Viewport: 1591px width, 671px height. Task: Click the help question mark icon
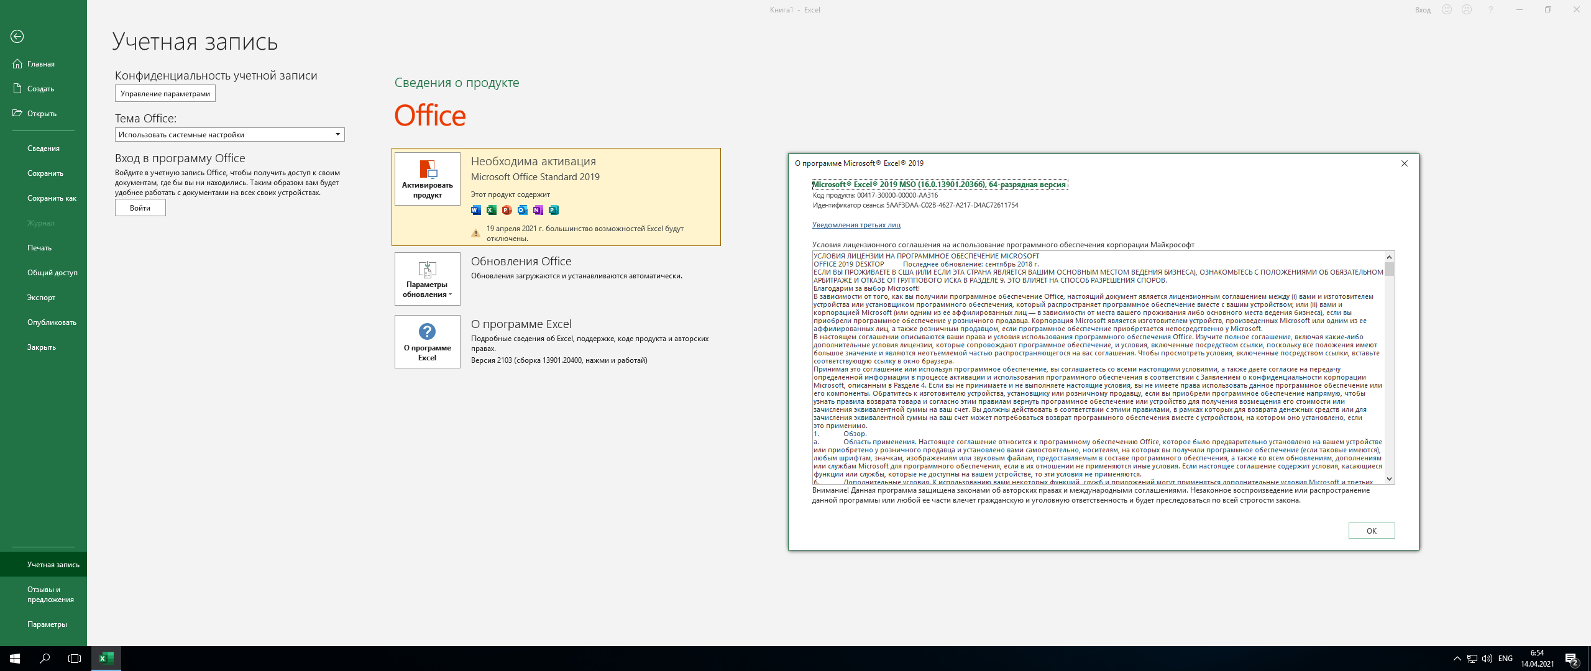pos(1490,10)
